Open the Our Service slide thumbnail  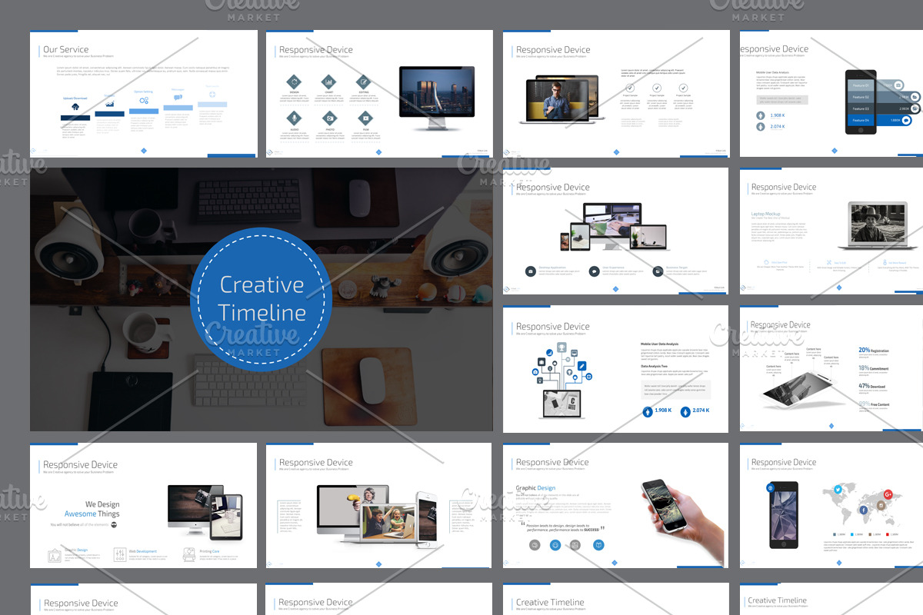pos(143,94)
